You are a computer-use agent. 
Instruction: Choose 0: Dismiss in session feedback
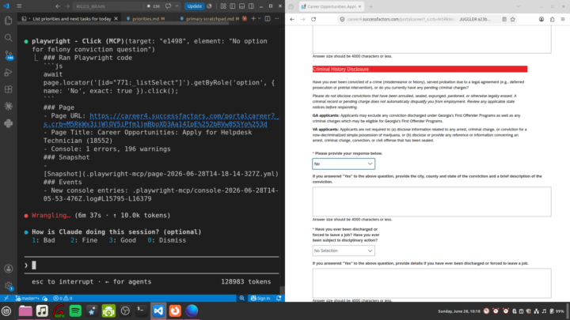pos(167,240)
